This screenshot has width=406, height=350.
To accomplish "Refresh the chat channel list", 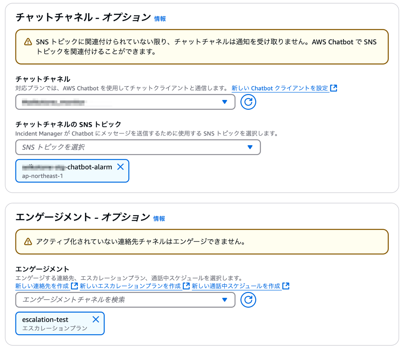I will pos(248,102).
